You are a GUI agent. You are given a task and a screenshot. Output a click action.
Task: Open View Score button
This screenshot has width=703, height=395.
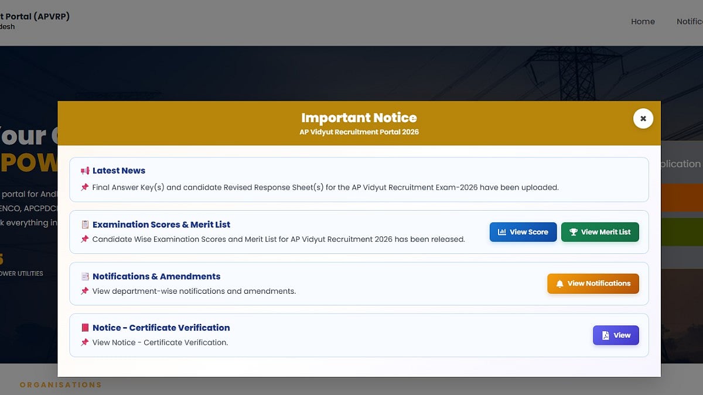tap(523, 232)
